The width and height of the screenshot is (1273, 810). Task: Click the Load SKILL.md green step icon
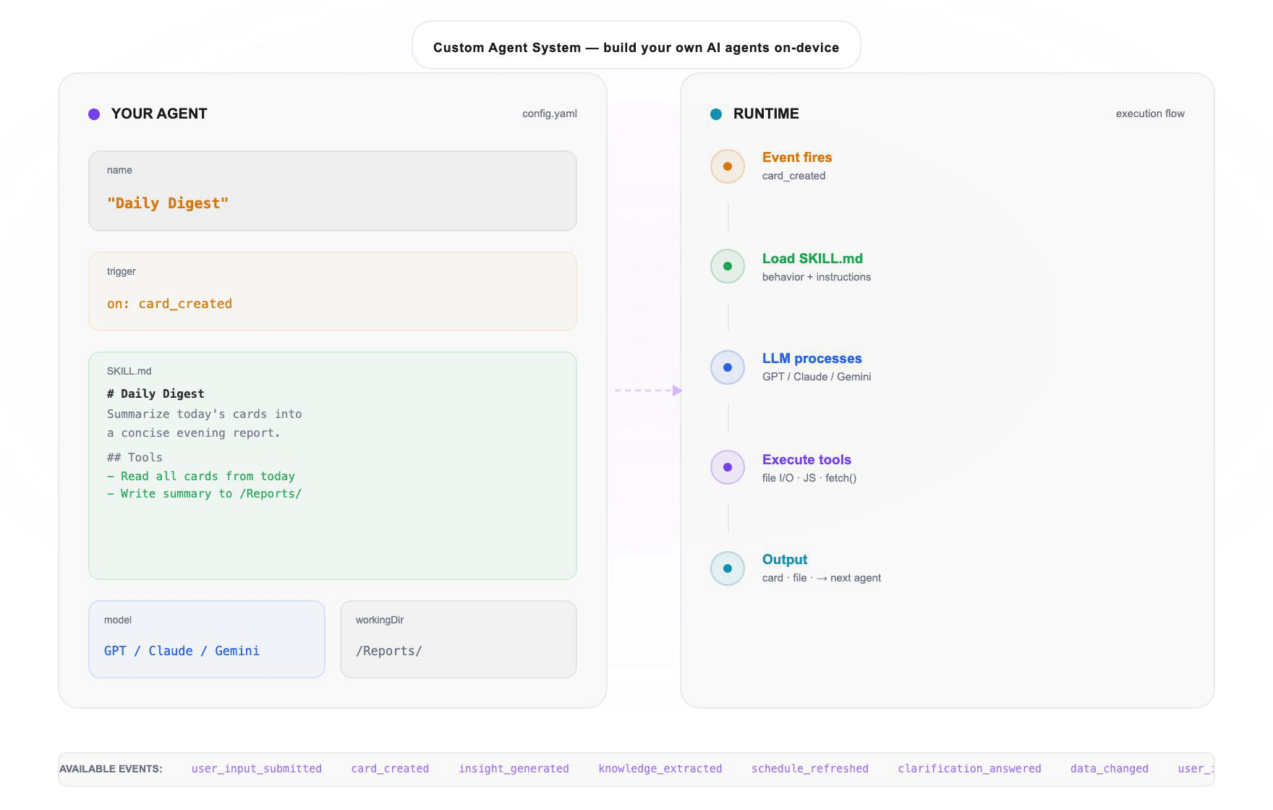(x=728, y=266)
